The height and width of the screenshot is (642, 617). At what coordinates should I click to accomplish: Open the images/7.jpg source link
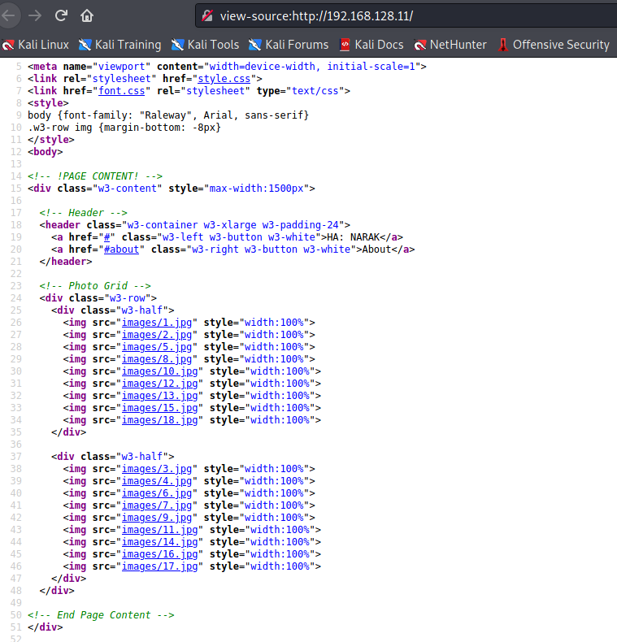pos(157,505)
